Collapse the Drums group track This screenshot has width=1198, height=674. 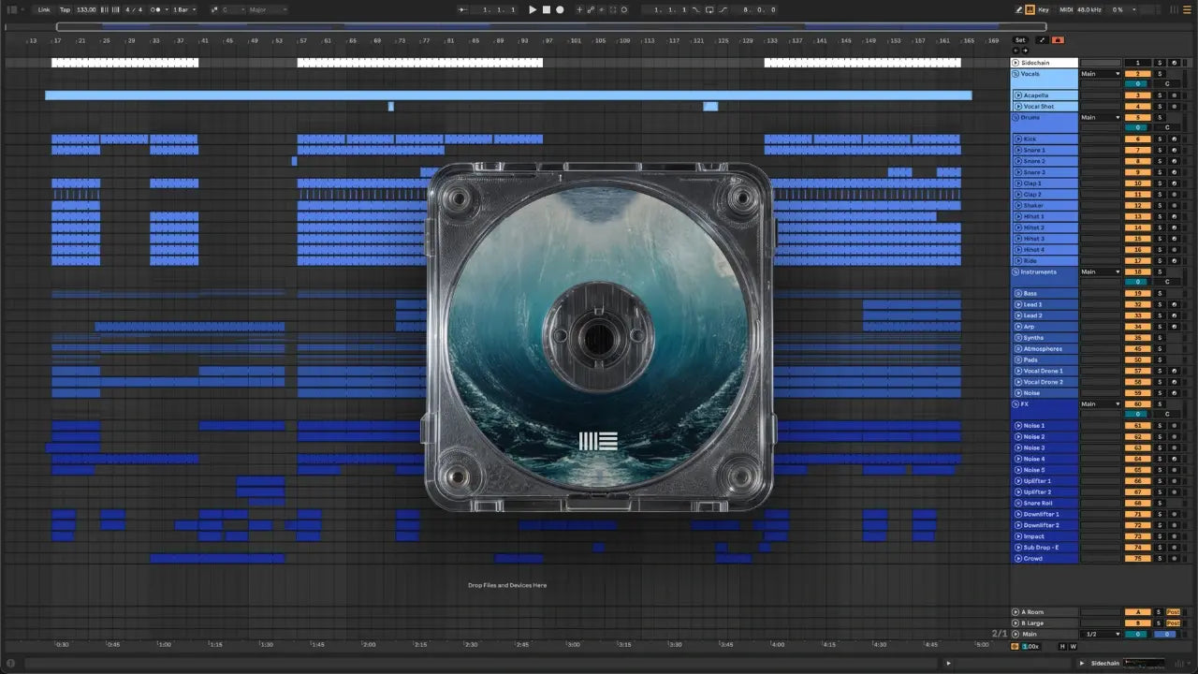(1017, 118)
